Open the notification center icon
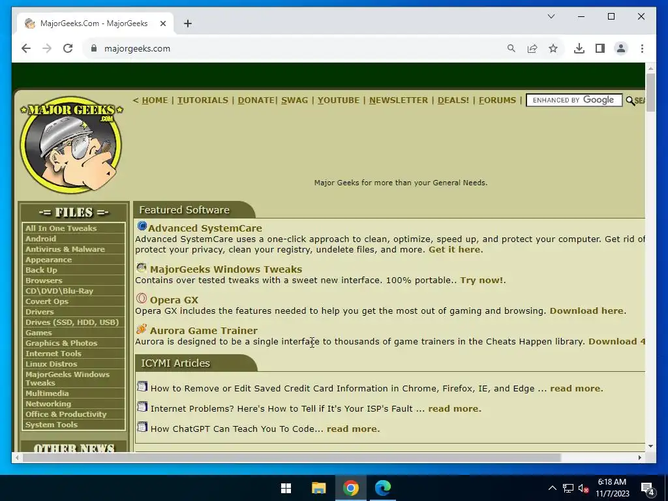 coord(648,489)
